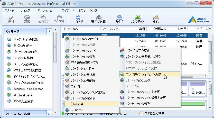Click the パーティションの復元 wizard icon

coord(9,64)
